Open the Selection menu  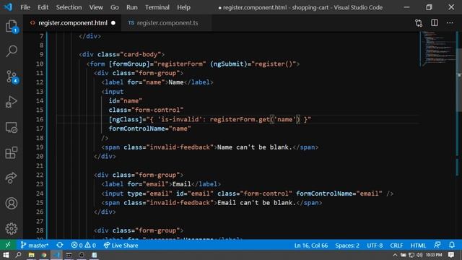[x=69, y=7]
